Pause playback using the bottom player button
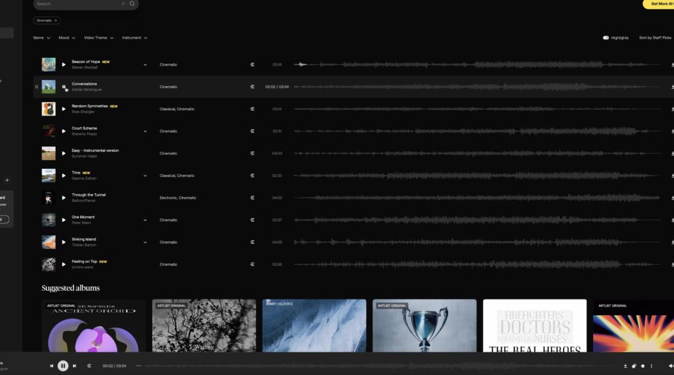 pos(63,366)
